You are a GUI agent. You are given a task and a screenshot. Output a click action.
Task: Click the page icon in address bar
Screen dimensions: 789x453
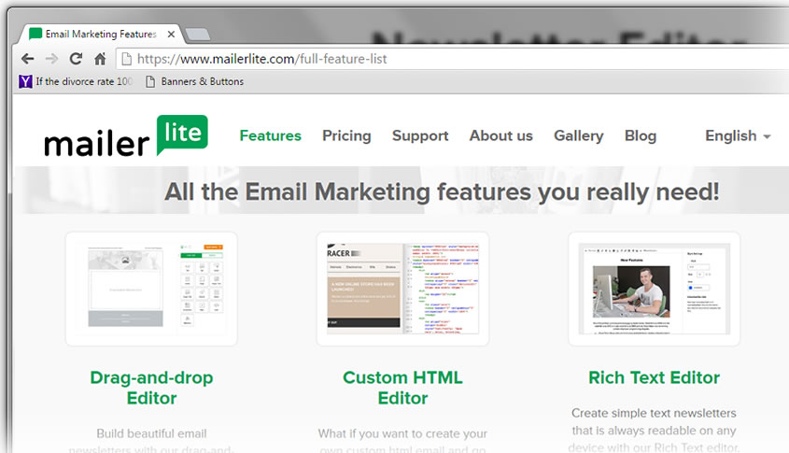click(x=127, y=59)
